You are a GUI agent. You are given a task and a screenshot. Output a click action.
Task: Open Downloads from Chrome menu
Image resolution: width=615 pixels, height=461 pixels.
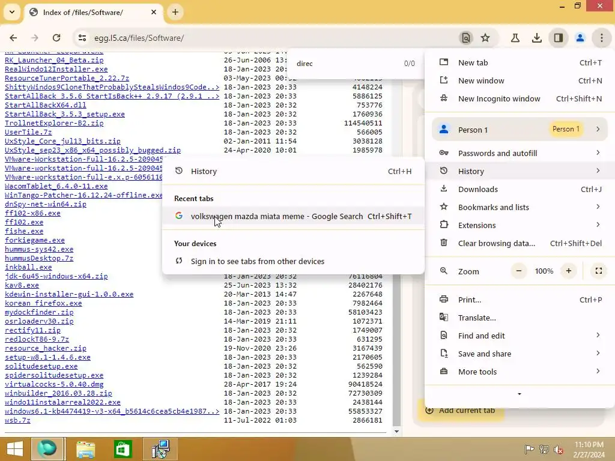[520, 189]
